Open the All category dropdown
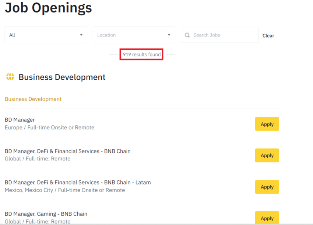Viewport: 313px width, 225px height. [46, 35]
